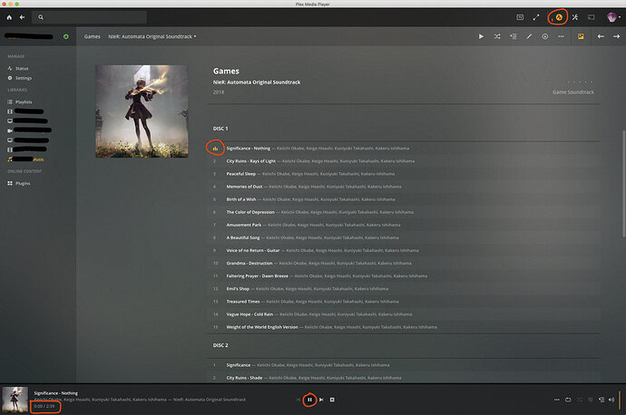Open the play queue from player bar
This screenshot has width=626, height=415.
tap(602, 400)
